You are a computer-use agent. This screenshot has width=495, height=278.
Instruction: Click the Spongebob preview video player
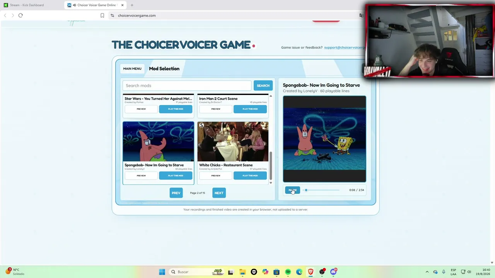click(324, 139)
